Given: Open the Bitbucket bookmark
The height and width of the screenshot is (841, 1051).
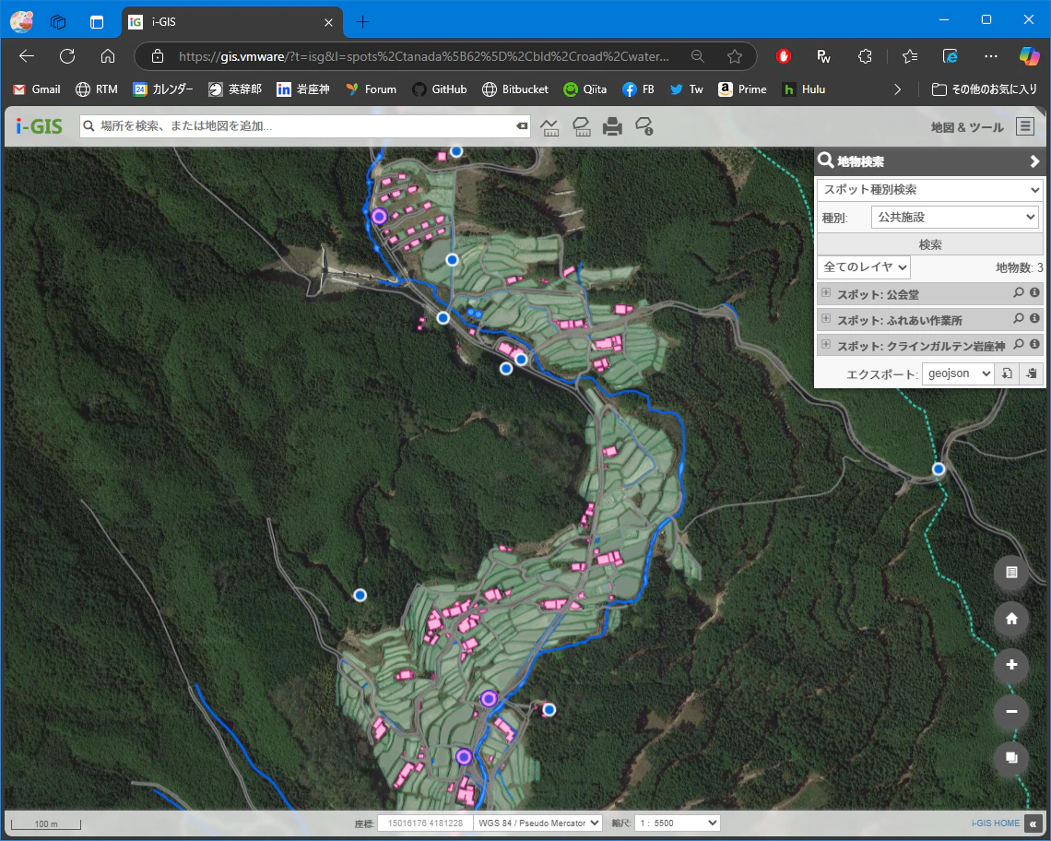Looking at the screenshot, I should pos(514,89).
